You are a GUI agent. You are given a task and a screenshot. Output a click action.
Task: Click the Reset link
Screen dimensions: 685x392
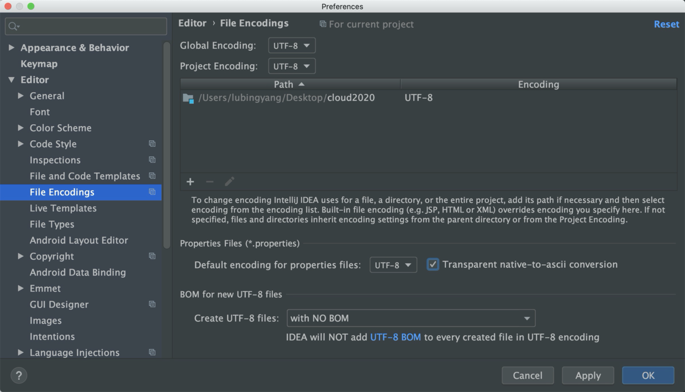click(x=666, y=24)
